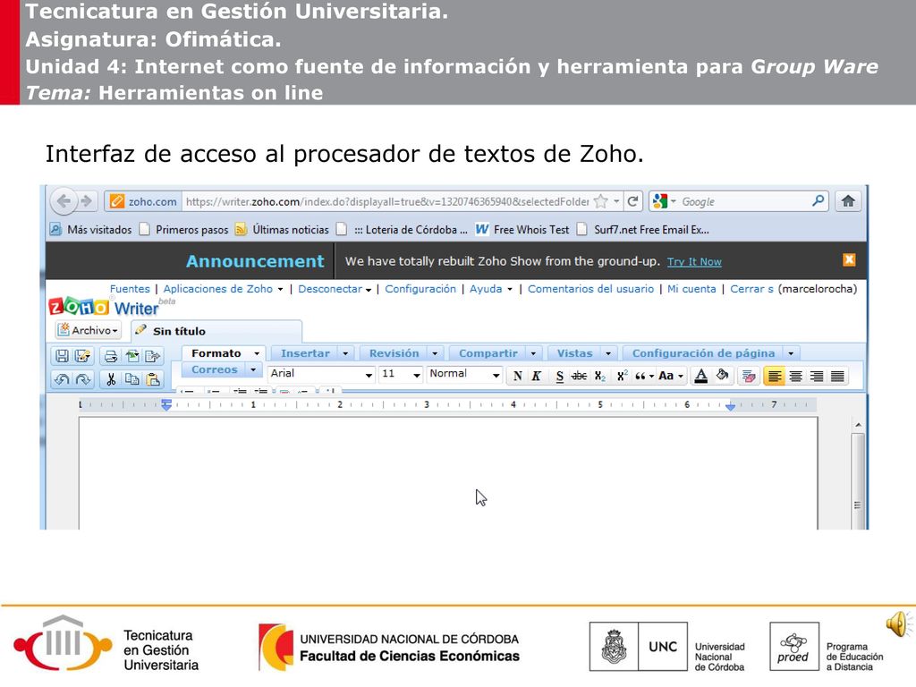This screenshot has width=916, height=687.
Task: Cut selection with scissors icon
Action: click(x=110, y=379)
